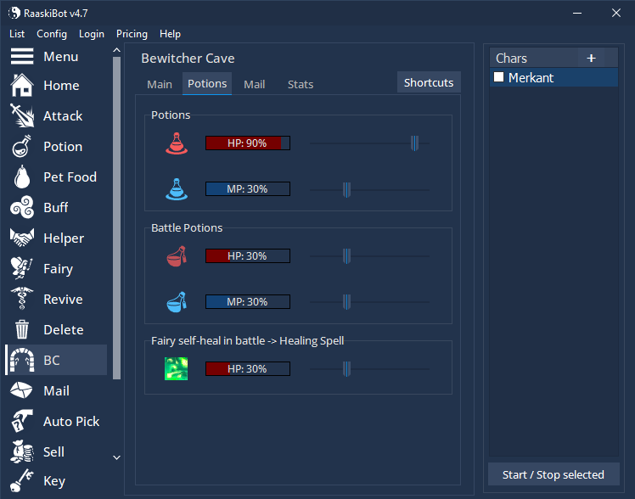This screenshot has width=635, height=499.
Task: Open Key section via key icon
Action: tap(22, 481)
